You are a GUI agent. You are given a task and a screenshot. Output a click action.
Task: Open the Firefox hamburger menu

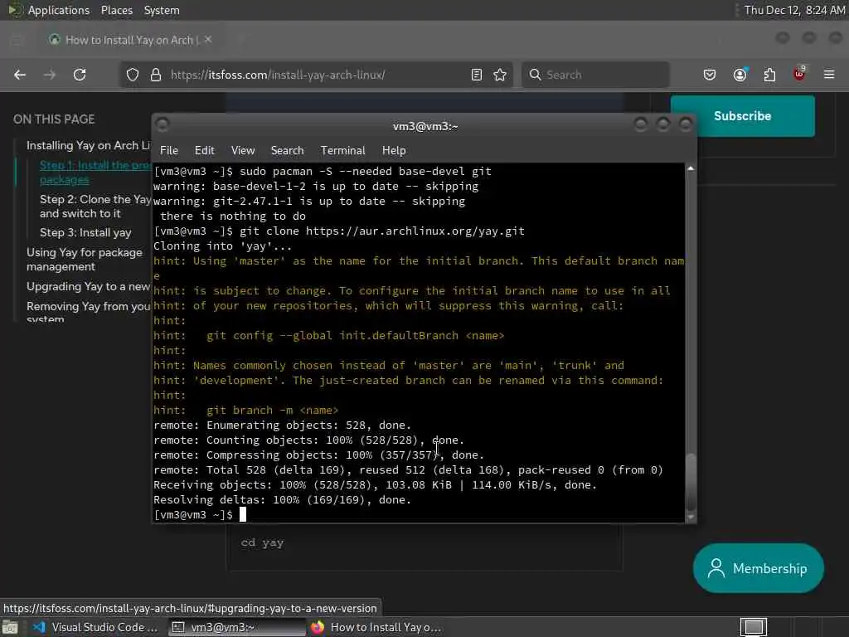click(829, 75)
